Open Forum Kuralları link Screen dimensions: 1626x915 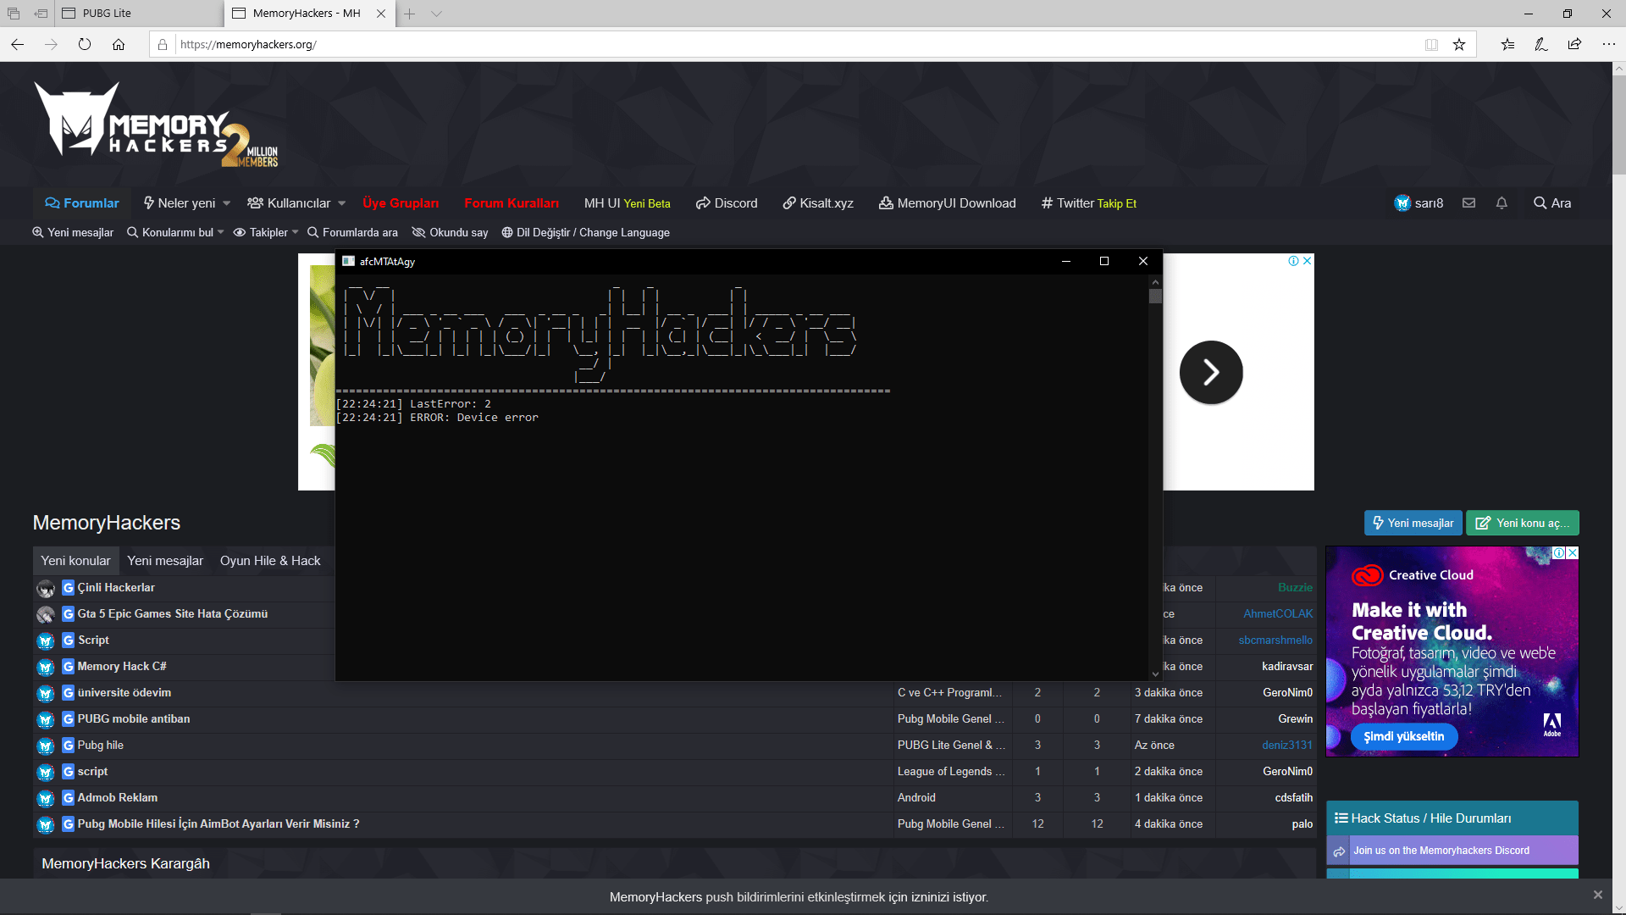(512, 203)
